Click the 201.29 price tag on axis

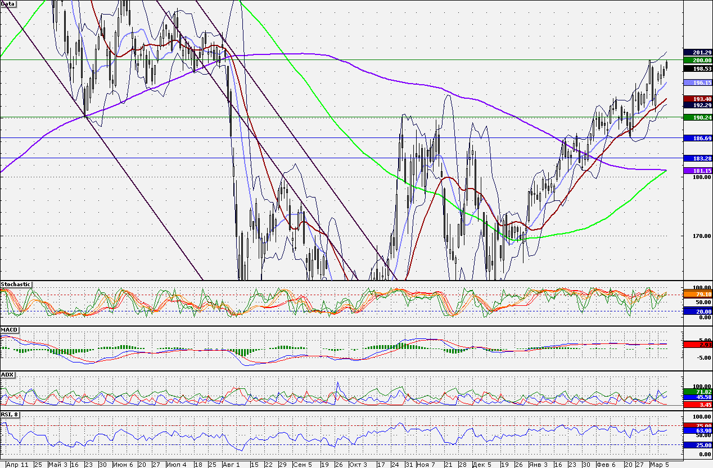[x=698, y=52]
